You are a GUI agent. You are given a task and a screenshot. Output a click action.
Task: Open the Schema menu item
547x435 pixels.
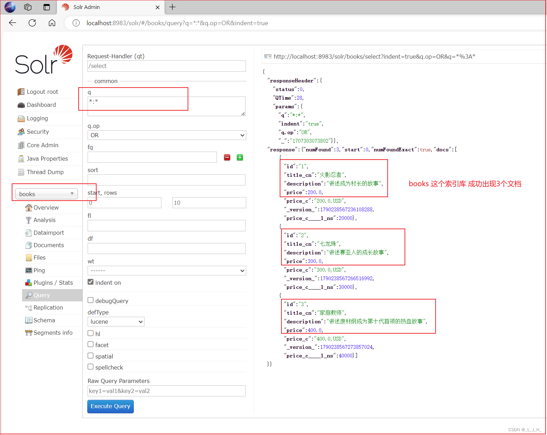(x=44, y=320)
